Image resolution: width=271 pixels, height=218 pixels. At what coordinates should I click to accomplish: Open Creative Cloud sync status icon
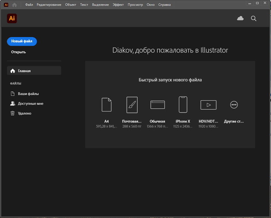click(240, 18)
